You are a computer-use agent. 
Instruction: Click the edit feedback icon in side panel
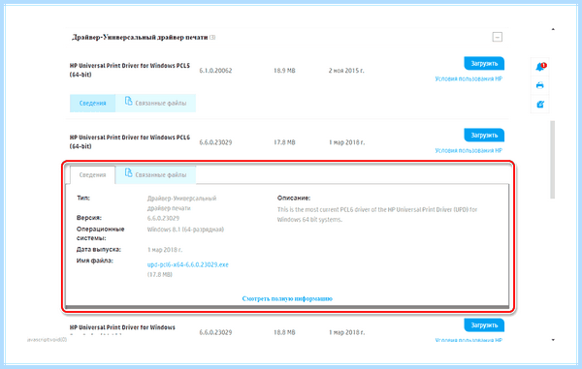pos(540,104)
